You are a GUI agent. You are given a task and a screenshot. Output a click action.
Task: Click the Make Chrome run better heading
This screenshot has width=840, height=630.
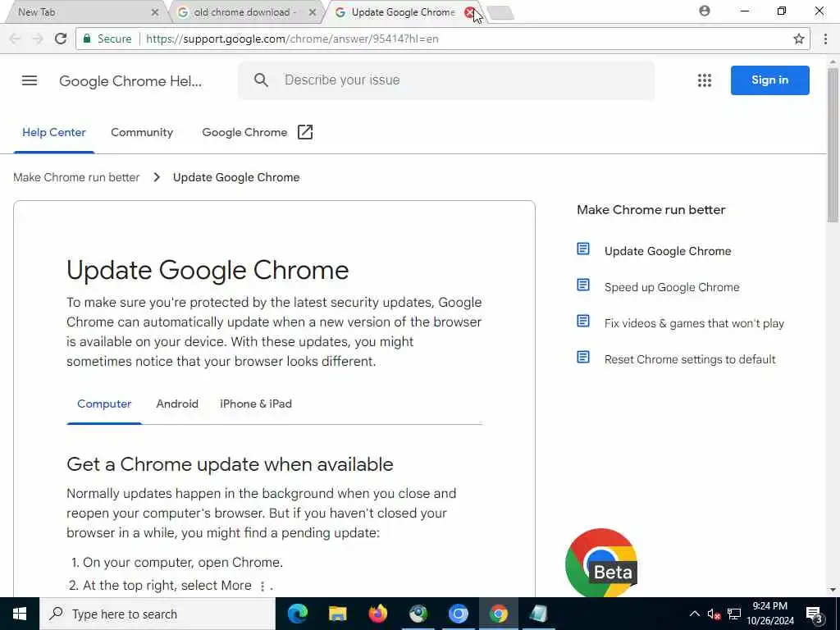coord(651,209)
